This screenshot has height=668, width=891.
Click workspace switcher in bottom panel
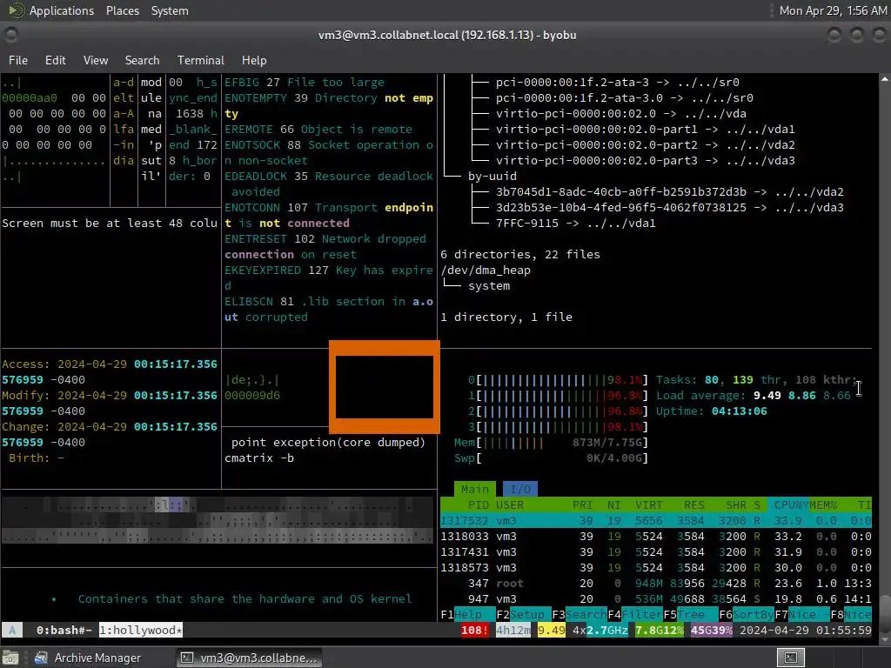790,658
